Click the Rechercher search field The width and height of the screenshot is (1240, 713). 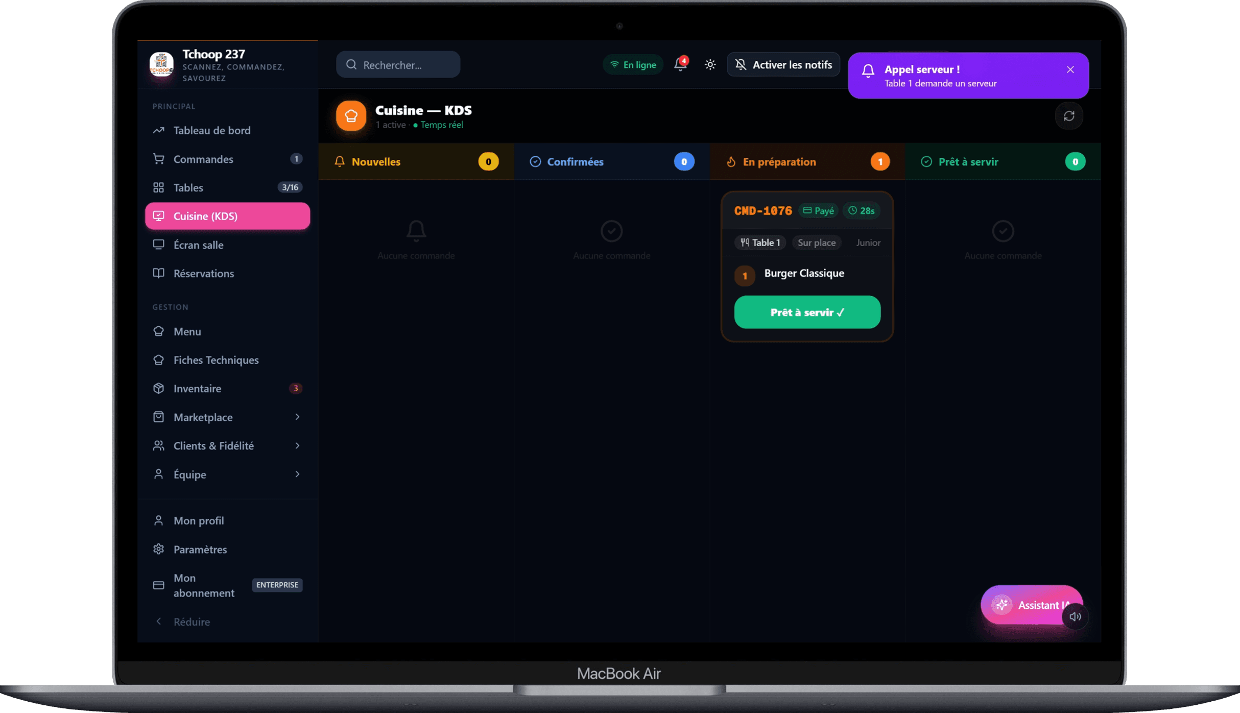click(398, 65)
